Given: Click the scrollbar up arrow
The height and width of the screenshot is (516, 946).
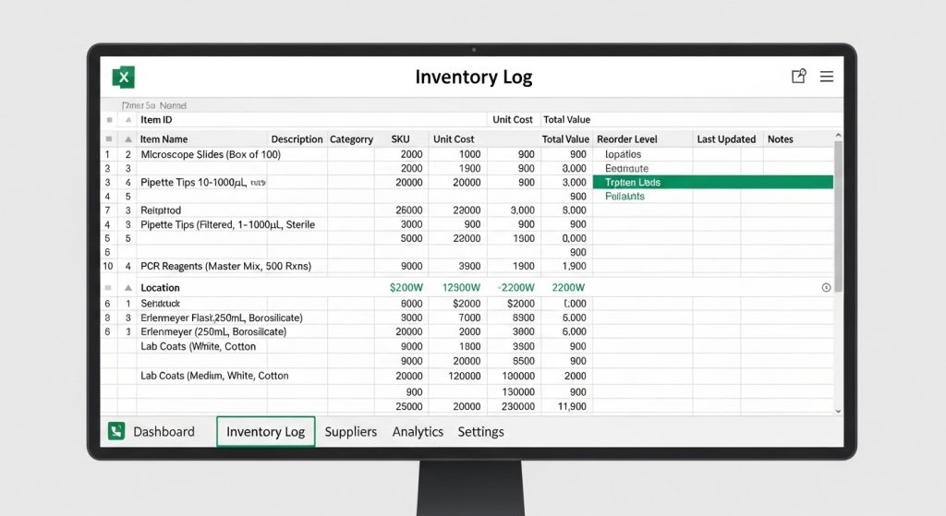Looking at the screenshot, I should click(x=838, y=136).
